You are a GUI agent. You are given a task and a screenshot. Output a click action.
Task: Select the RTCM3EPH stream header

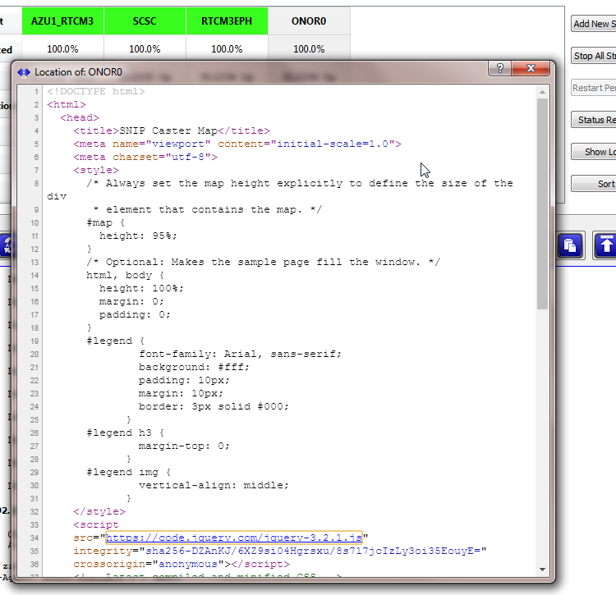click(x=227, y=21)
